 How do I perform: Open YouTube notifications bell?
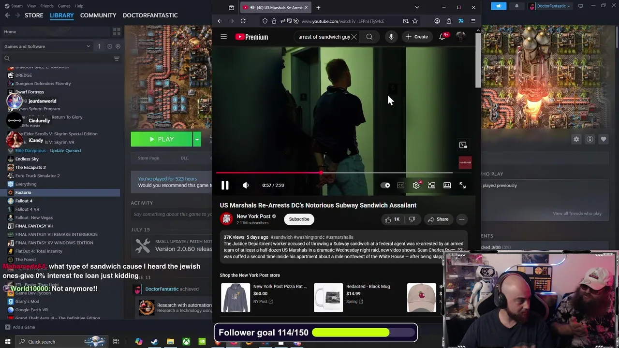click(x=442, y=37)
